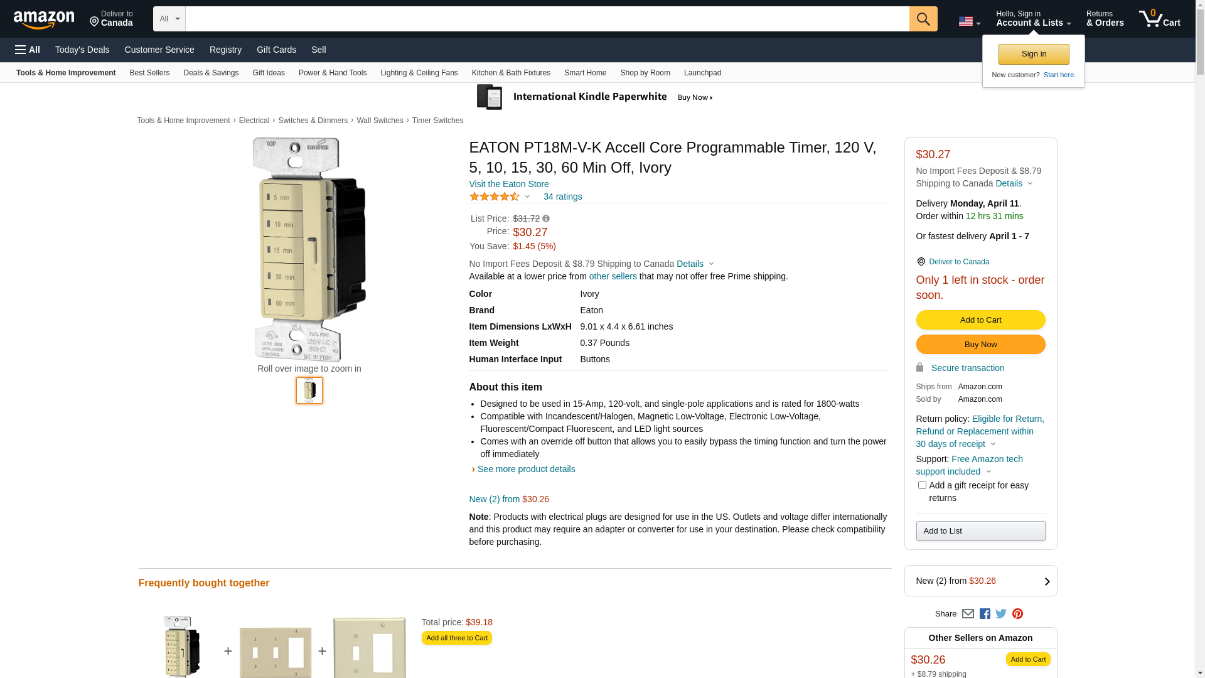Image resolution: width=1205 pixels, height=678 pixels.
Task: Click the search magnifier button
Action: tap(923, 19)
